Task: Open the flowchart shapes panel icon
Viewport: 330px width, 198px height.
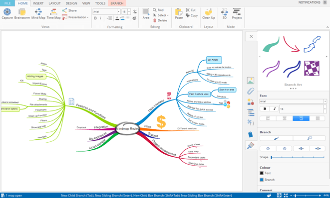Action: point(251,102)
